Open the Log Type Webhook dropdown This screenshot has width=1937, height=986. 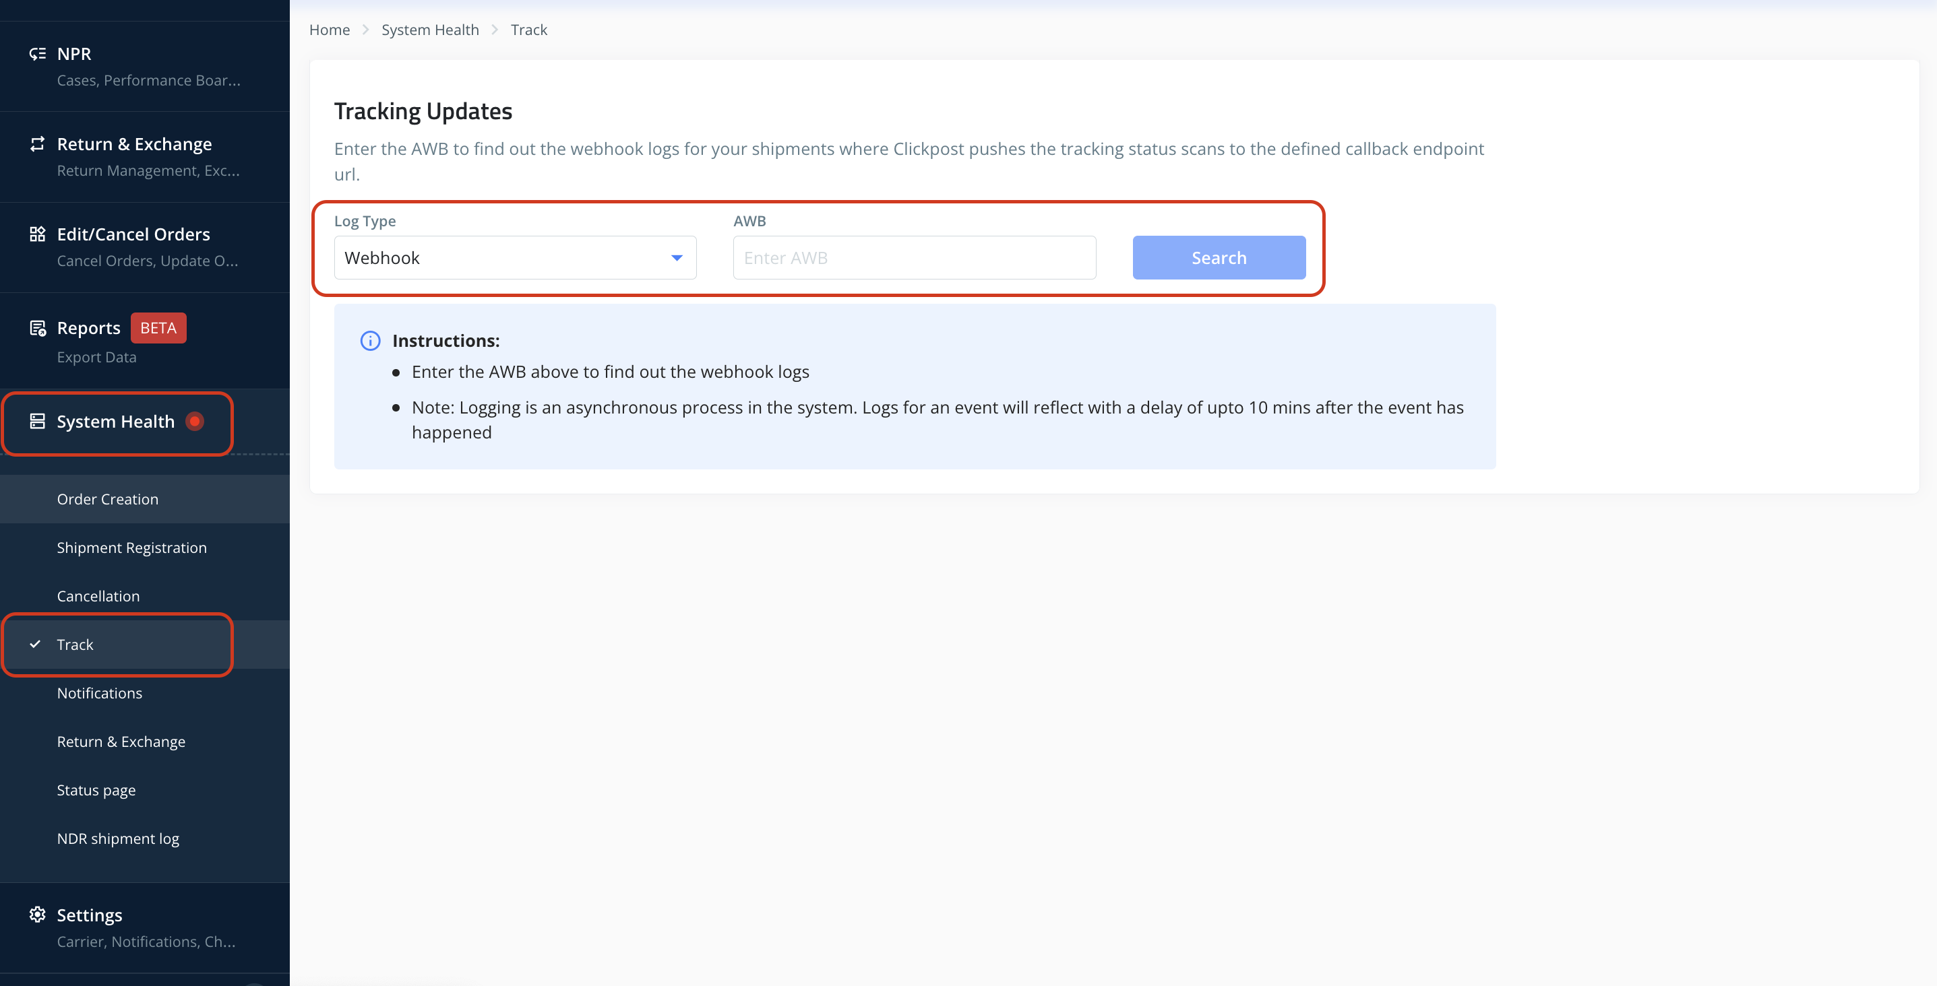coord(514,258)
